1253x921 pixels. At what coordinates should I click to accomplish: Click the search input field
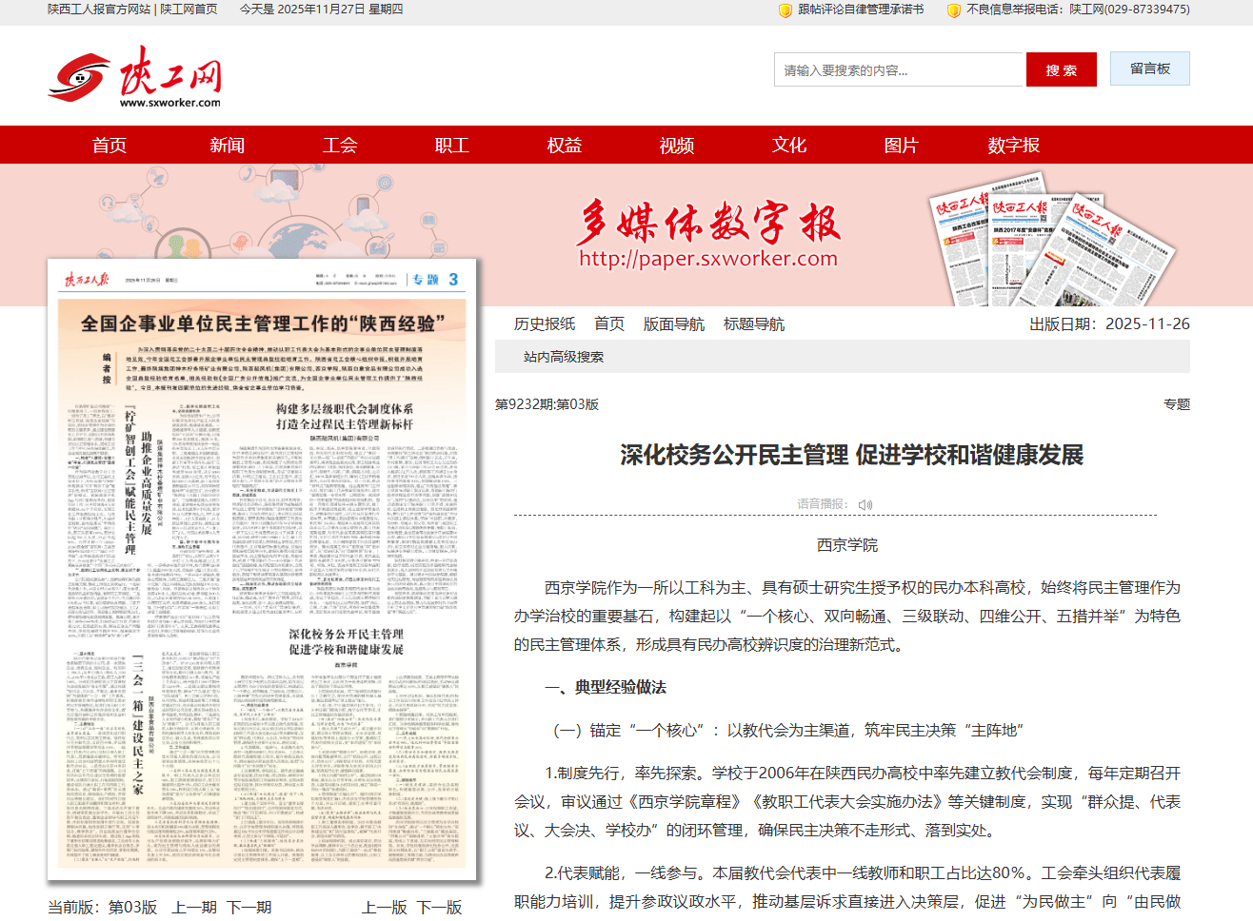click(899, 70)
